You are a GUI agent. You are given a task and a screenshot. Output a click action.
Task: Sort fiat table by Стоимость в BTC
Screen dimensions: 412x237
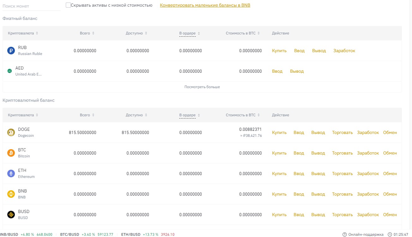pos(243,33)
